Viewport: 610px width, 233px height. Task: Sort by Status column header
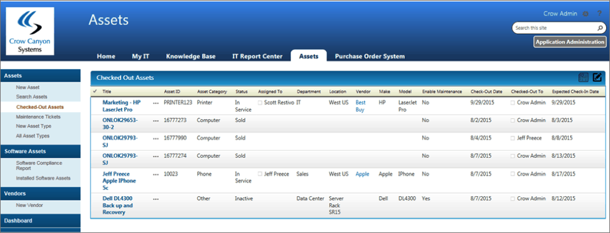tap(242, 92)
